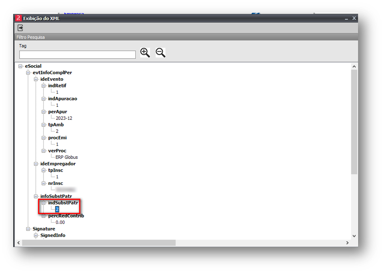The image size is (384, 273).
Task: Select value 1 under indRetif
Action: [57, 92]
